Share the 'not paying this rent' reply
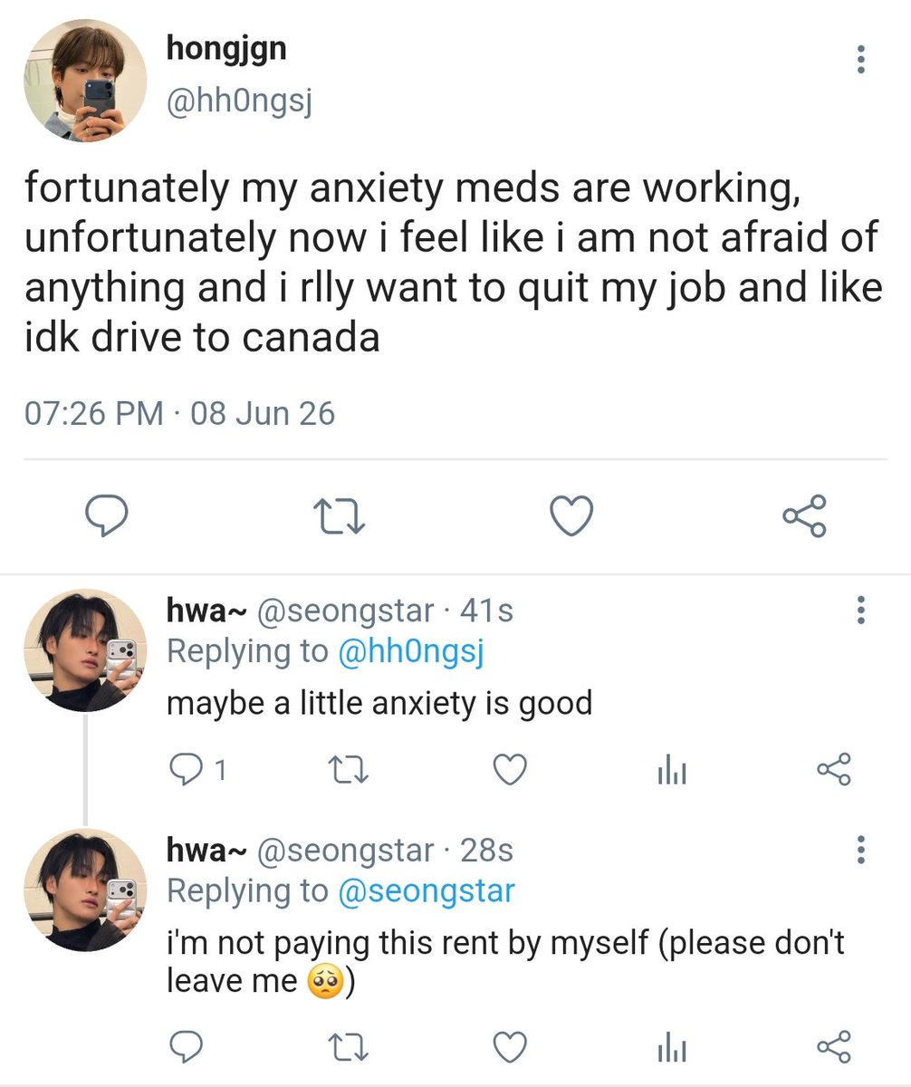The height and width of the screenshot is (1087, 911). click(x=834, y=1047)
